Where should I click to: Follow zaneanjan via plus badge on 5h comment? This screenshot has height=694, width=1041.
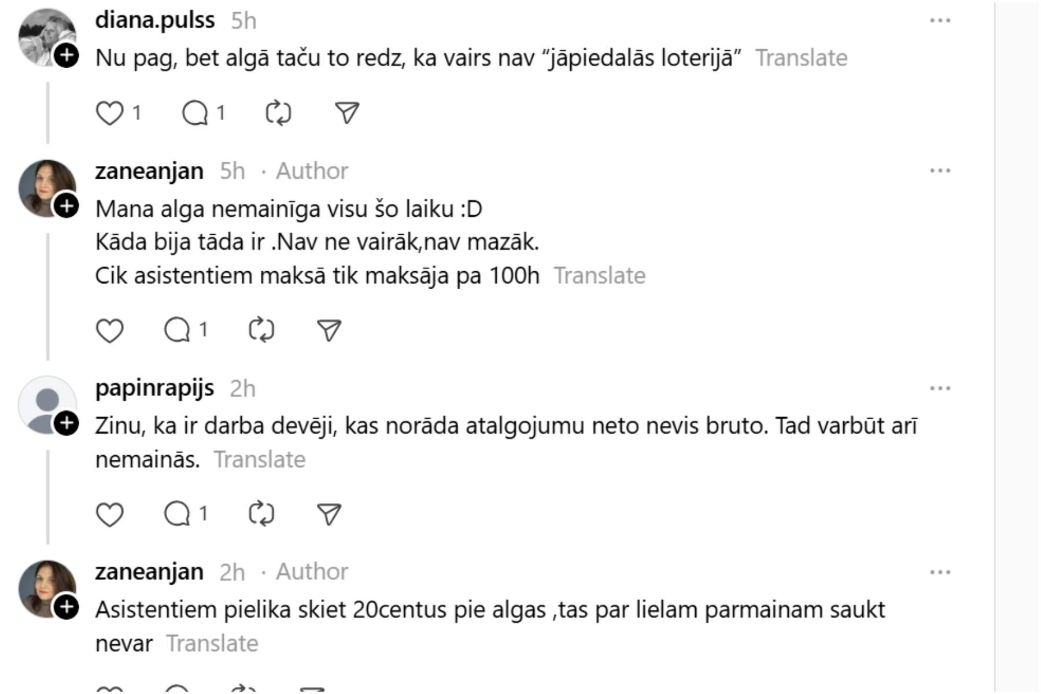[67, 206]
